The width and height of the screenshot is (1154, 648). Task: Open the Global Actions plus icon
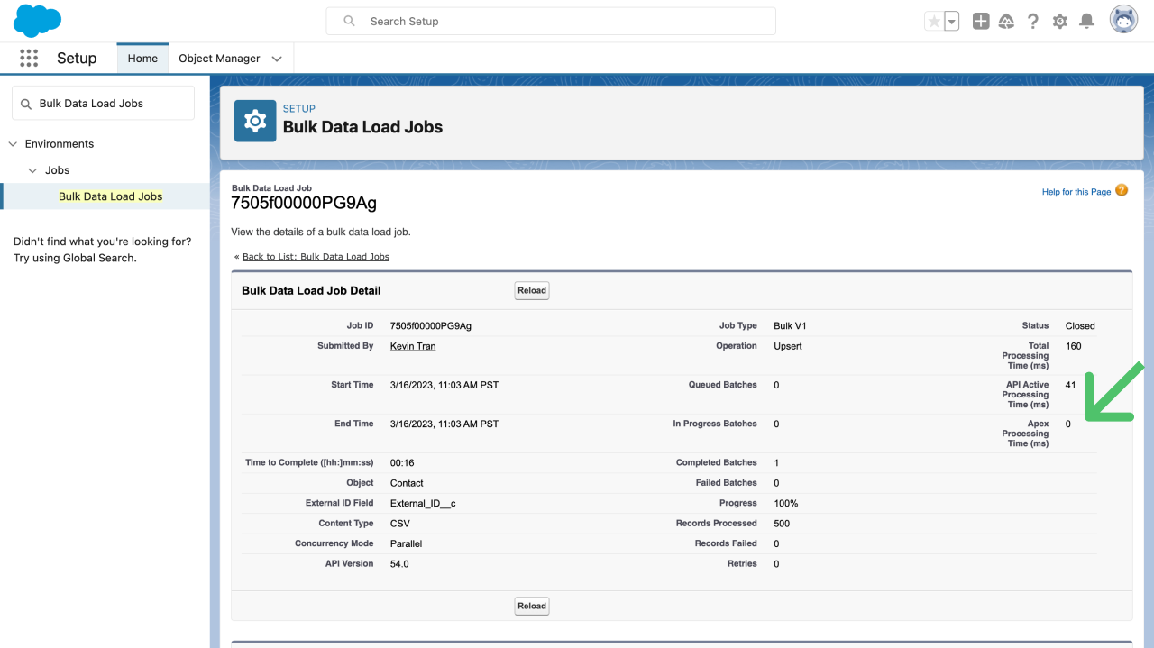pyautogui.click(x=981, y=21)
